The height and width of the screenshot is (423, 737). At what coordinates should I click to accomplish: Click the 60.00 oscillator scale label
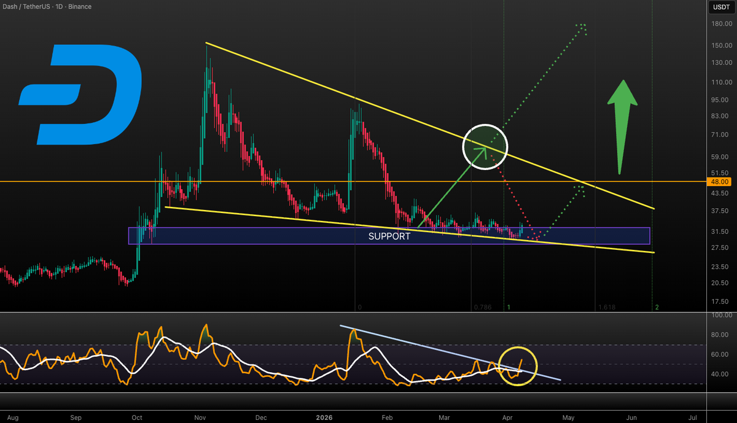click(720, 355)
